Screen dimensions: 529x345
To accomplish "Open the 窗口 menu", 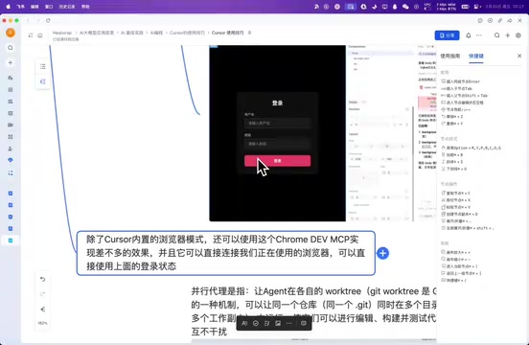I will (49, 7).
